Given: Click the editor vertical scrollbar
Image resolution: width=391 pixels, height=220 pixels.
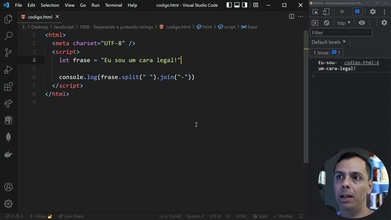Looking at the screenshot, I should (x=306, y=97).
